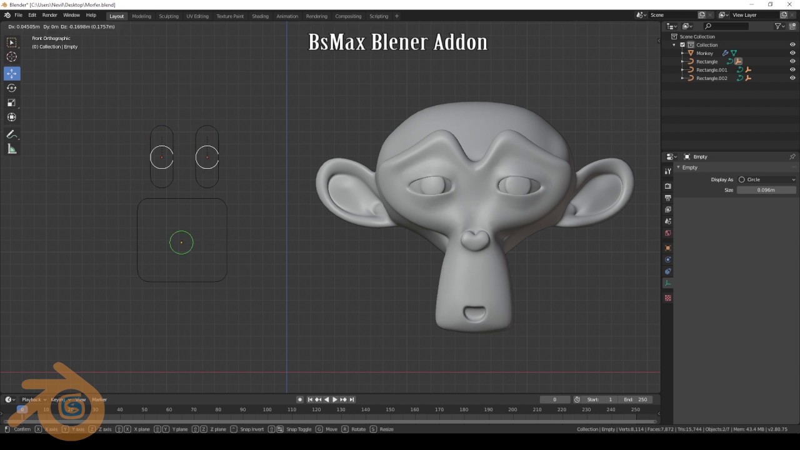Open the View Layer properties tab
800x450 pixels.
coord(667,209)
